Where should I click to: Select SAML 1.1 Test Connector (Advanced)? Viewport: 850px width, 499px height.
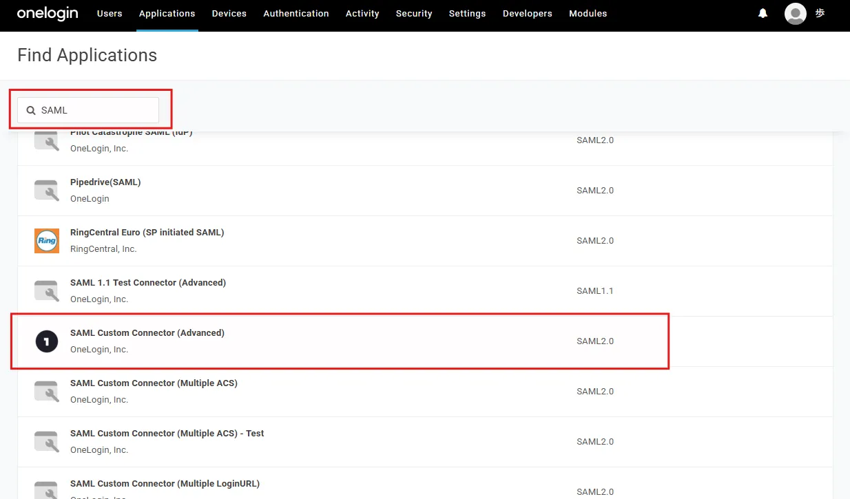click(425, 291)
